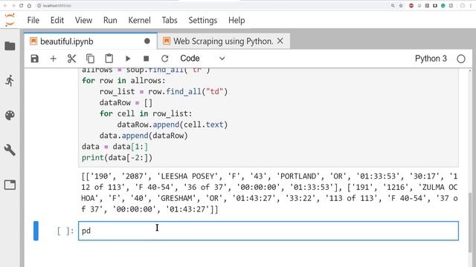Viewport: 476px width, 267px height.
Task: Open the file browser folder icon in the sidebar
Action: [10, 46]
